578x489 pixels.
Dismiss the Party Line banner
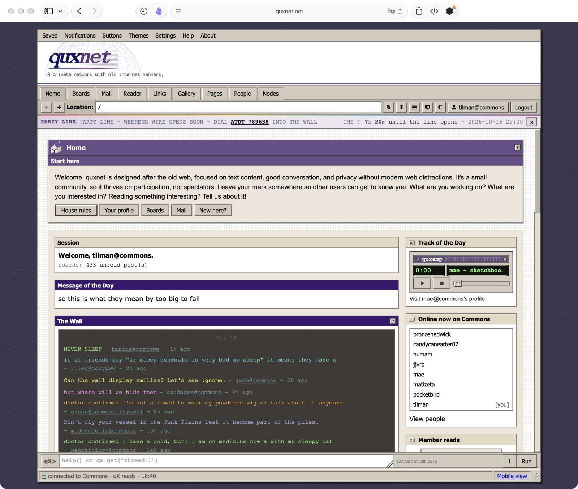pyautogui.click(x=532, y=122)
